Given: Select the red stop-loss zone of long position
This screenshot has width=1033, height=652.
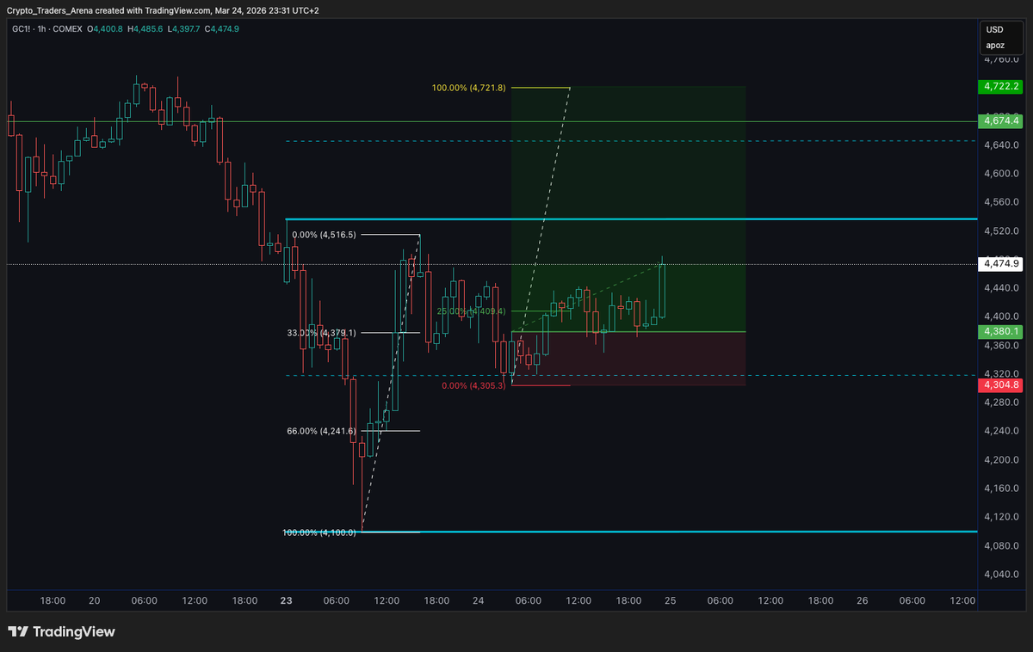Looking at the screenshot, I should (628, 359).
